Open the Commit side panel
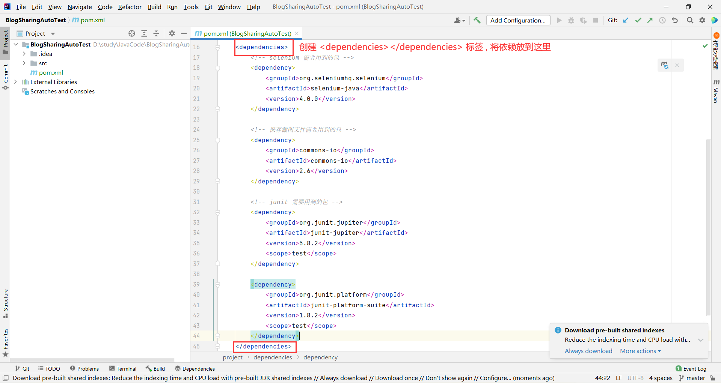The height and width of the screenshot is (383, 721). click(x=5, y=77)
